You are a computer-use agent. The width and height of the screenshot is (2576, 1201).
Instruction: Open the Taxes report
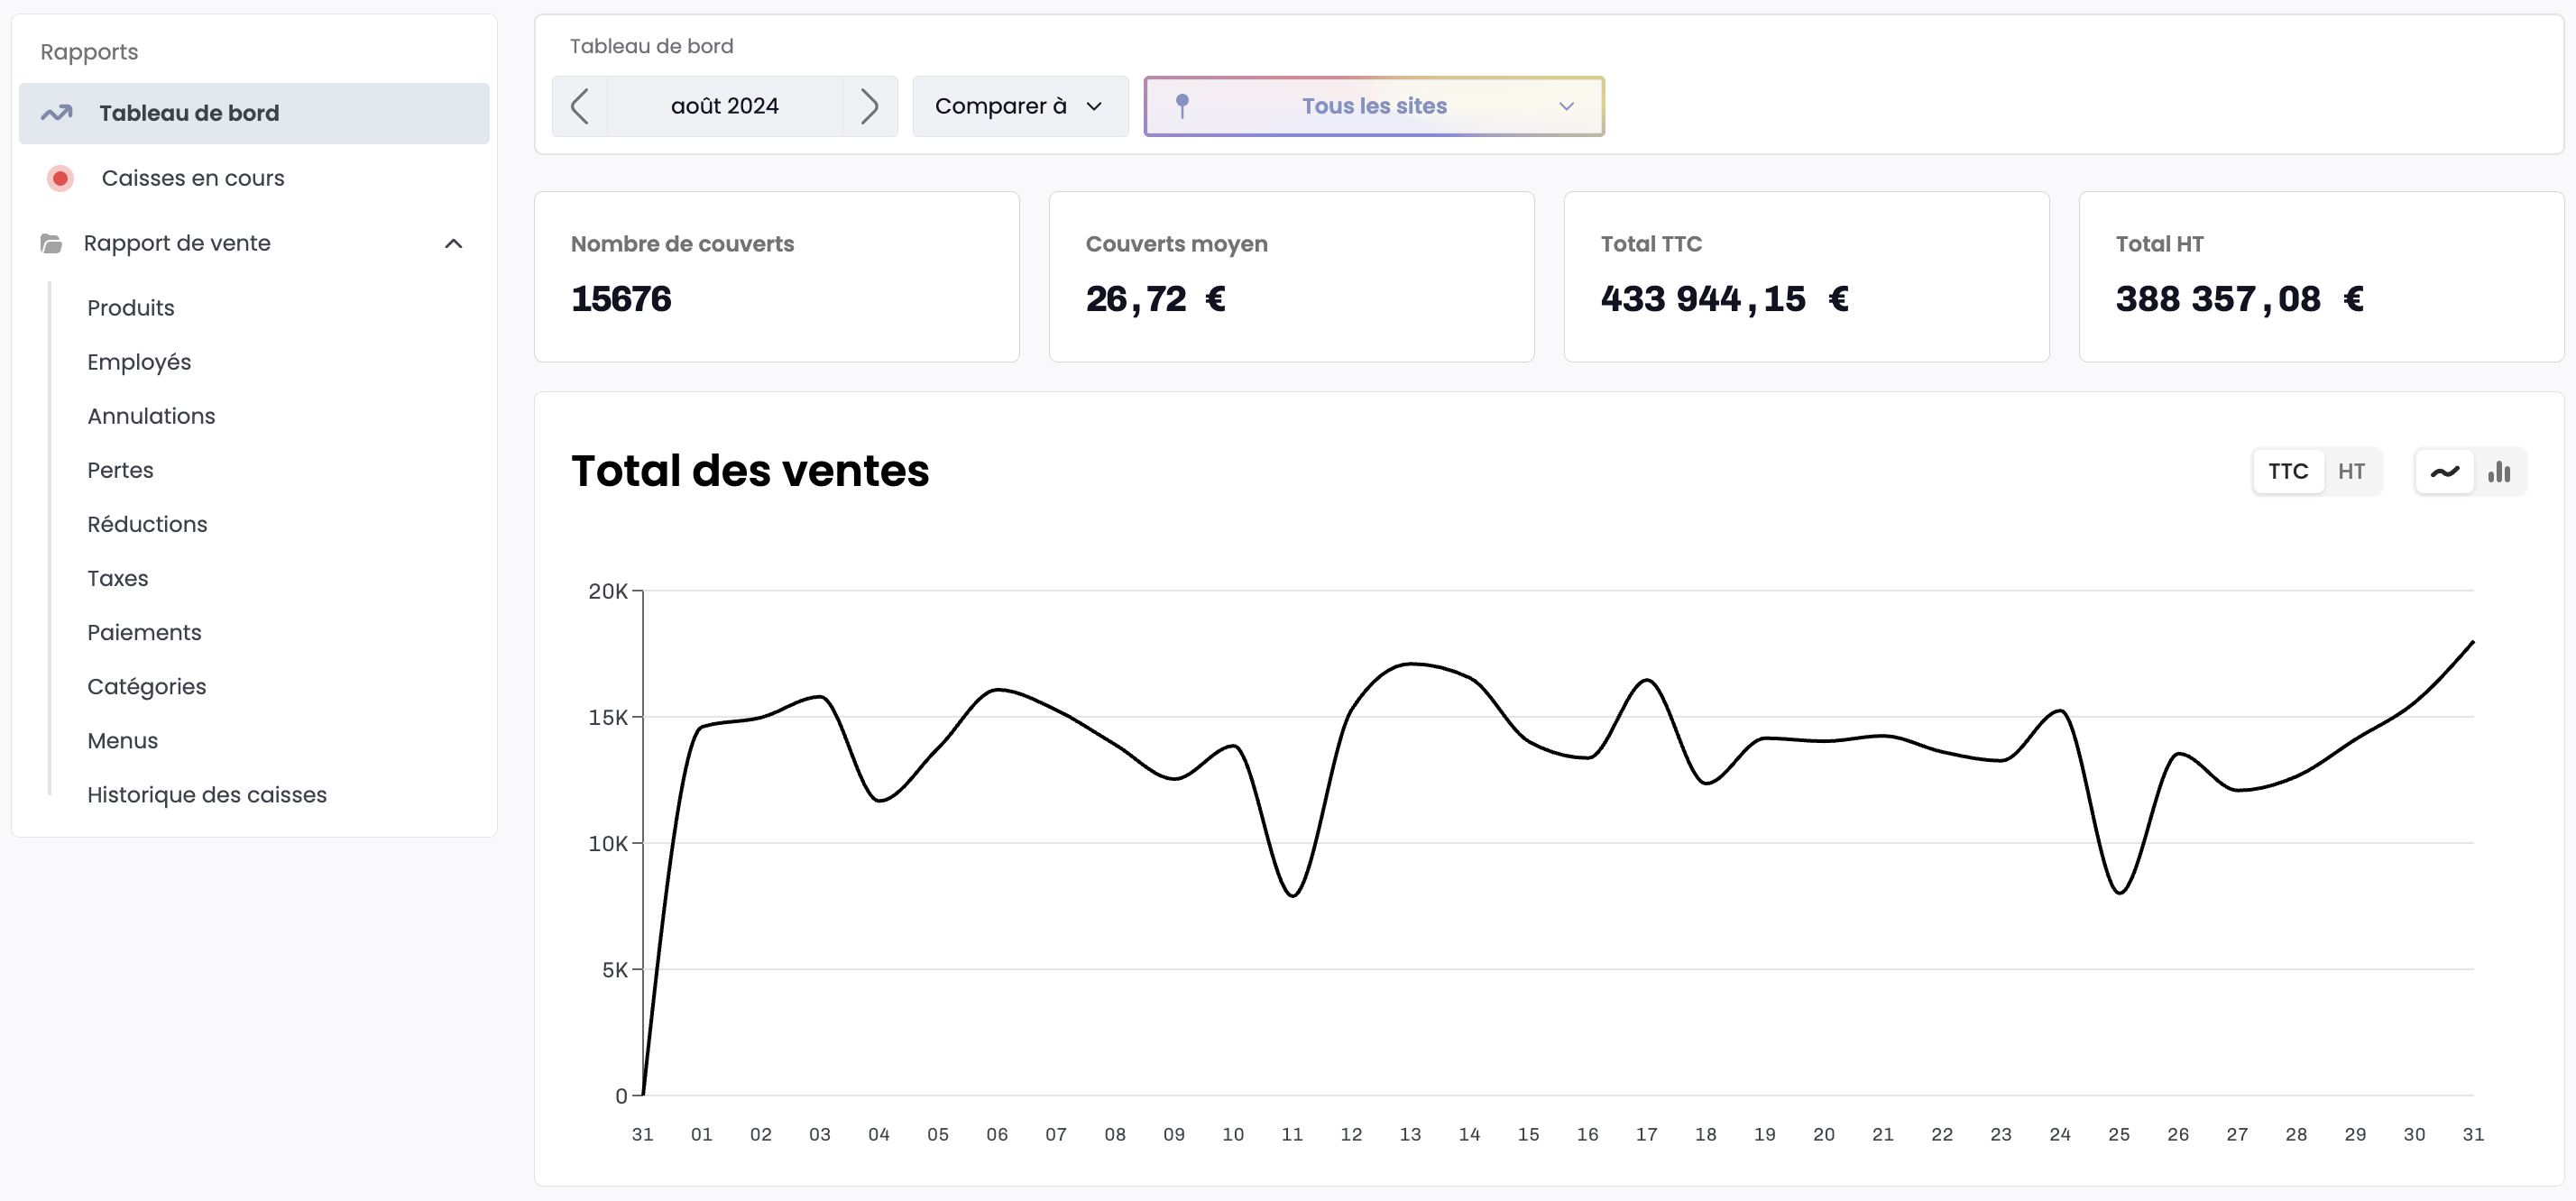(x=117, y=578)
